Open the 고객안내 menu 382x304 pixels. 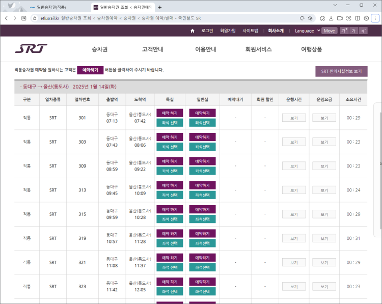pyautogui.click(x=152, y=49)
